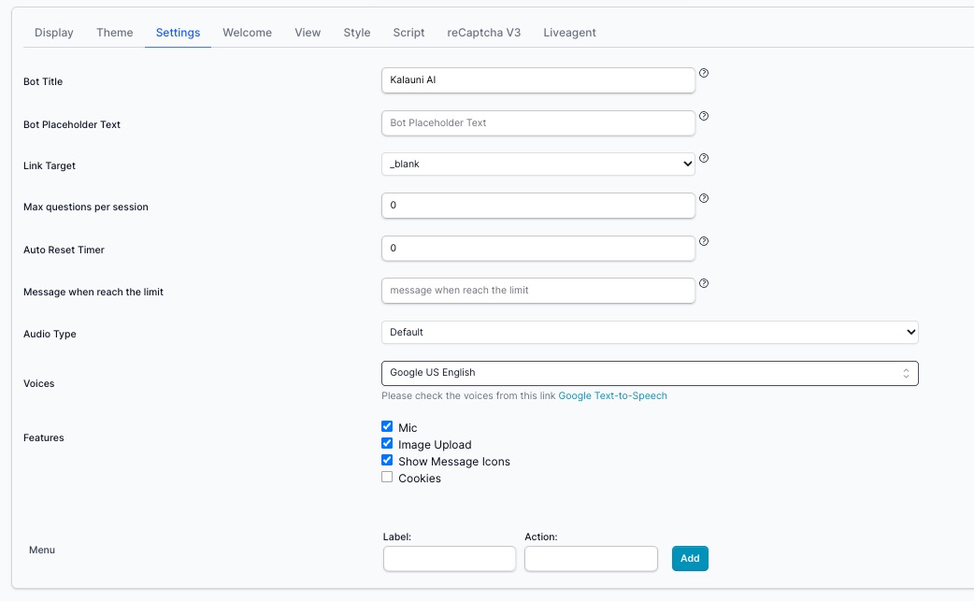Click the question mark next to Link Target
The height and width of the screenshot is (601, 974).
703,158
